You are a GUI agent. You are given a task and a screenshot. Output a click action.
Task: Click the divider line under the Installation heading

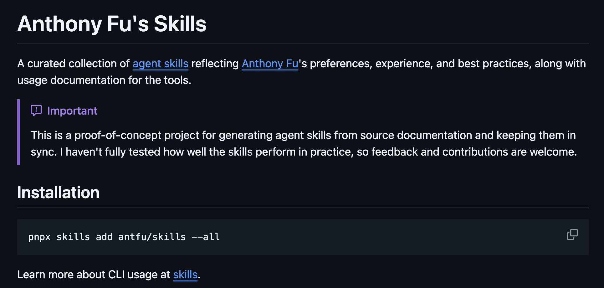(303, 208)
